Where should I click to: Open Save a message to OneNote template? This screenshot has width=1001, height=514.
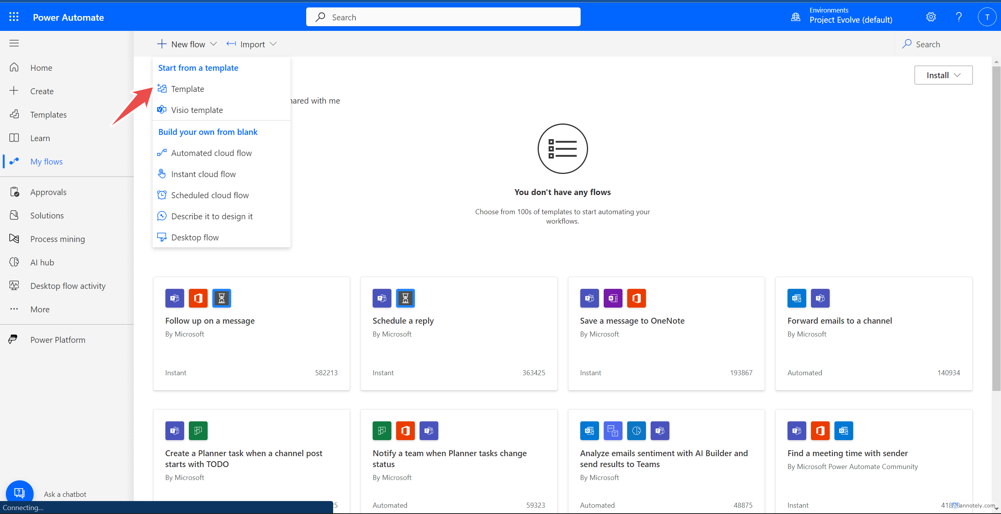coord(666,333)
